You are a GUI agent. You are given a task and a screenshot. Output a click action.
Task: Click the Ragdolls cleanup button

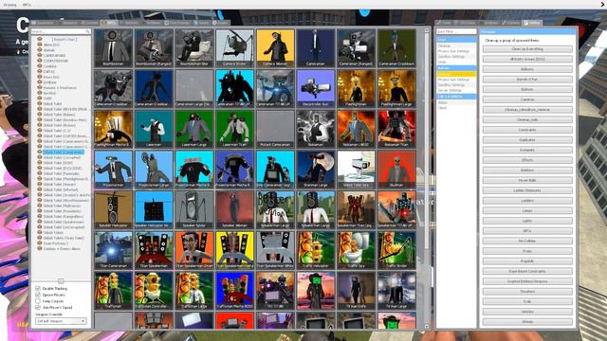pos(527,261)
